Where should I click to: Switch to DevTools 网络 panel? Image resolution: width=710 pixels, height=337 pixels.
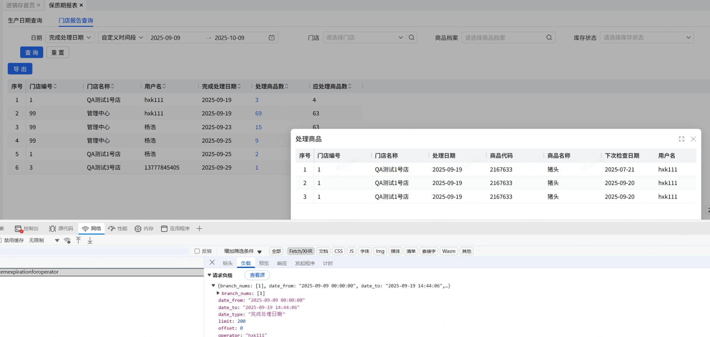(91, 229)
